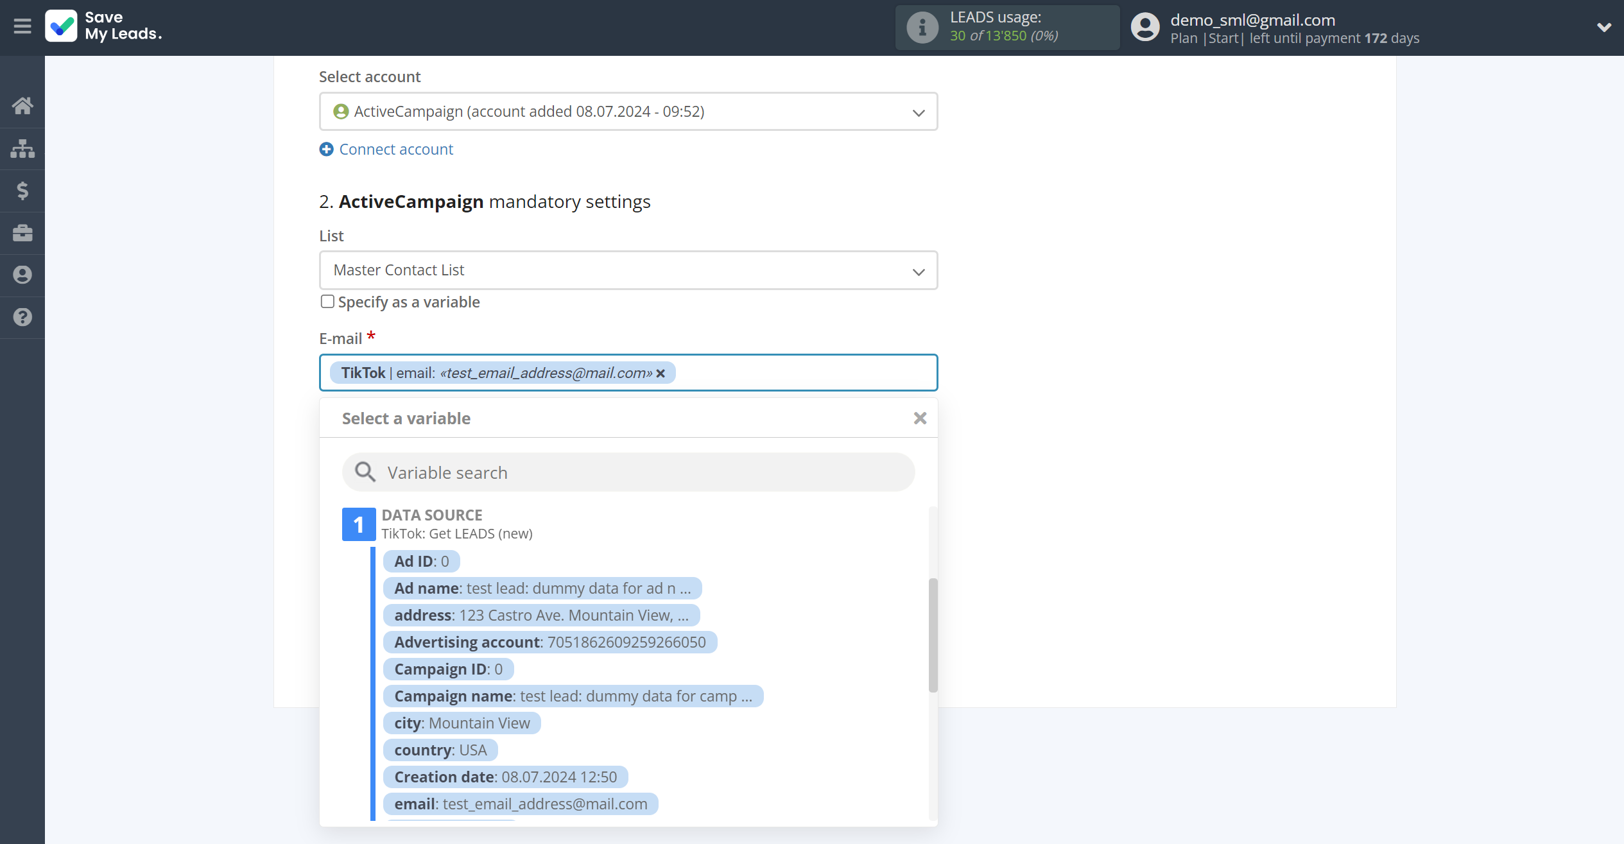Select the address variable
Viewport: 1624px width, 844px height.
click(541, 616)
